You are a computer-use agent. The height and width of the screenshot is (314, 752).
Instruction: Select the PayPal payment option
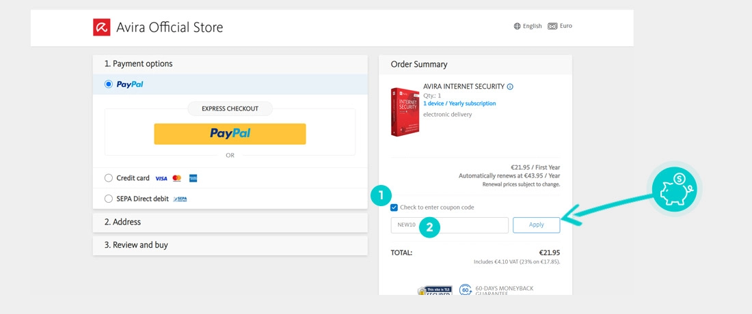(109, 84)
